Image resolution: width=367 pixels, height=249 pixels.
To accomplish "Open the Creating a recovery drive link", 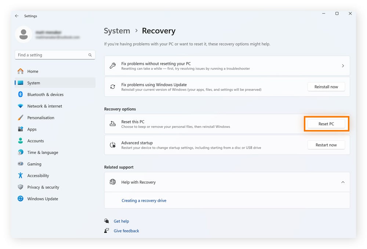I will tap(144, 201).
